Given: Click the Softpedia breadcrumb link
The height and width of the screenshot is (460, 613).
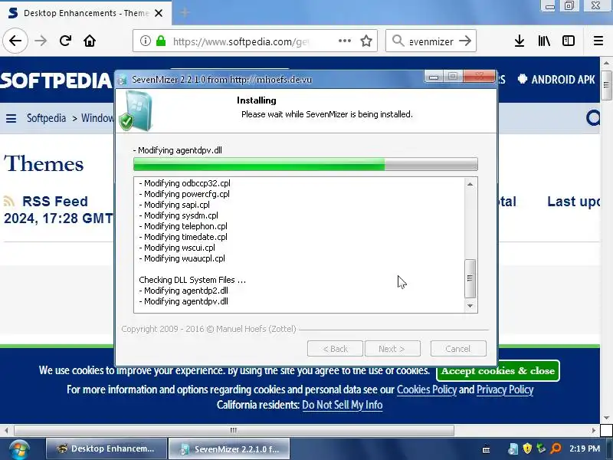Looking at the screenshot, I should (x=46, y=118).
